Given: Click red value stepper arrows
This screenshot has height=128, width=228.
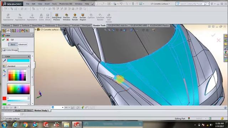Looking at the screenshot, I should coord(28,98).
